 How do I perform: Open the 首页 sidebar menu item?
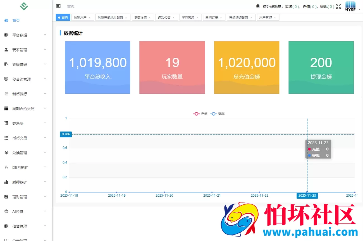[26, 20]
